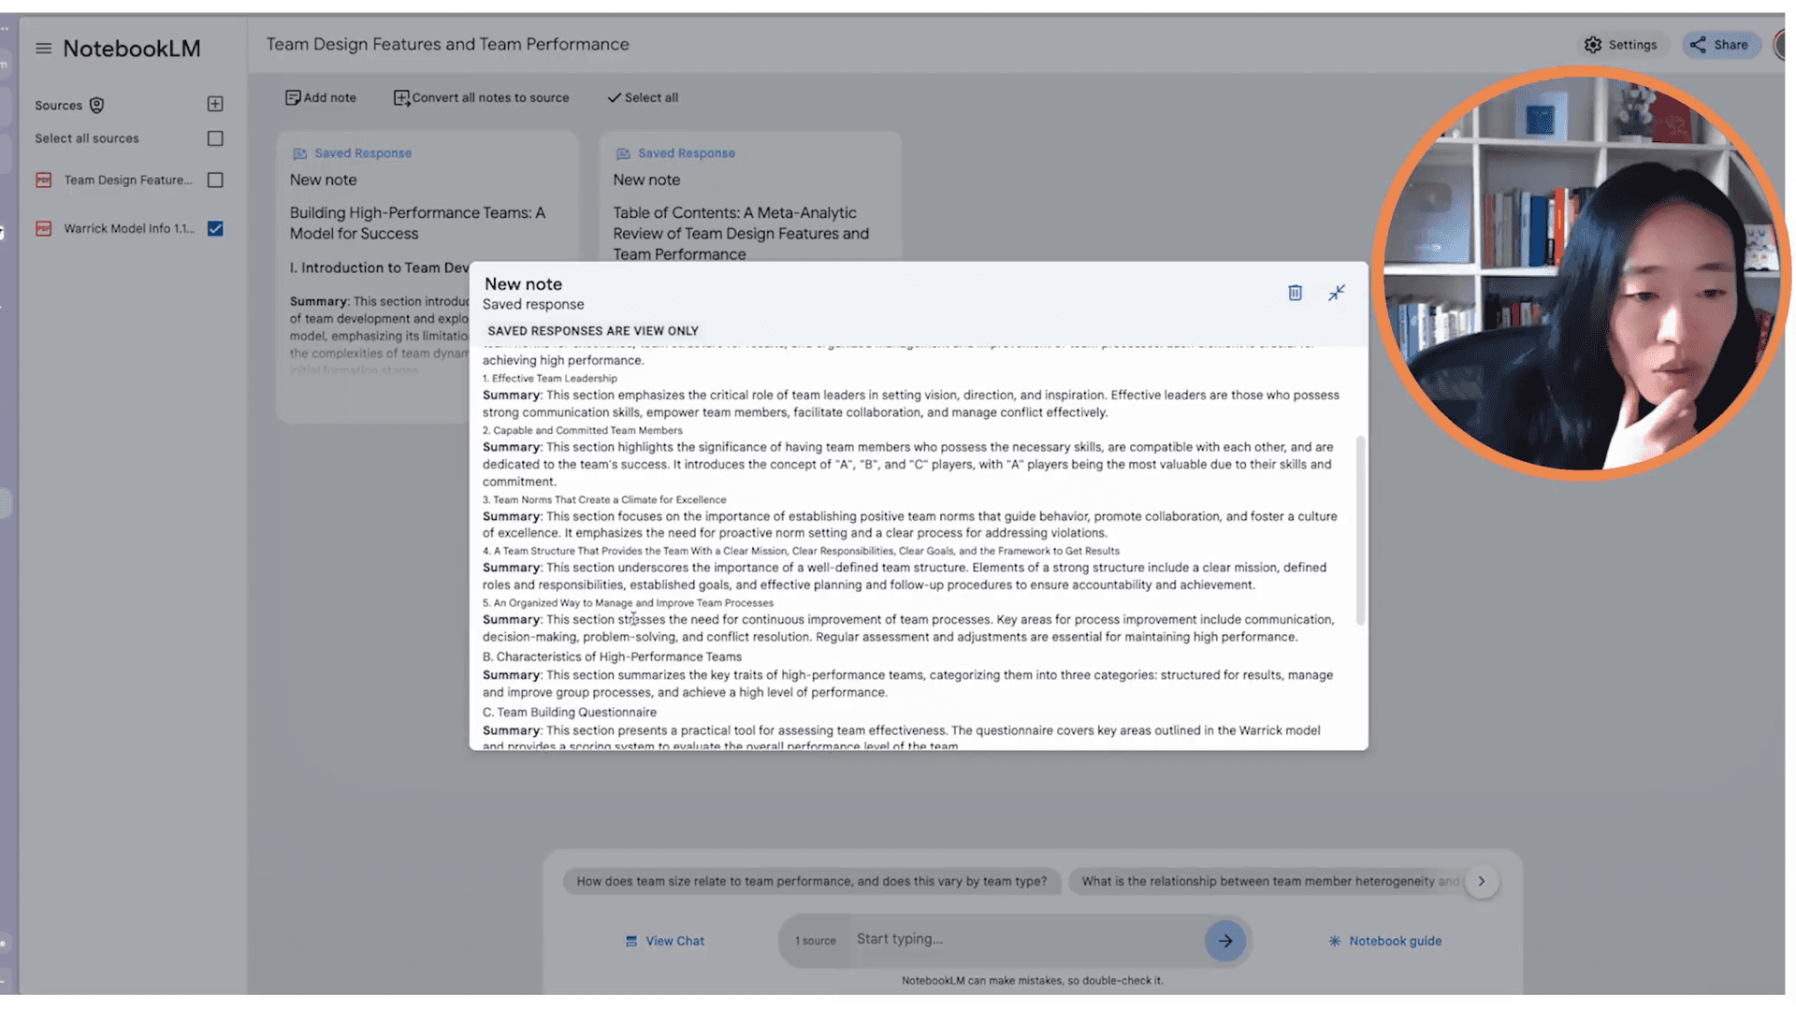
Task: Click the team size suggested question chip
Action: (x=811, y=881)
